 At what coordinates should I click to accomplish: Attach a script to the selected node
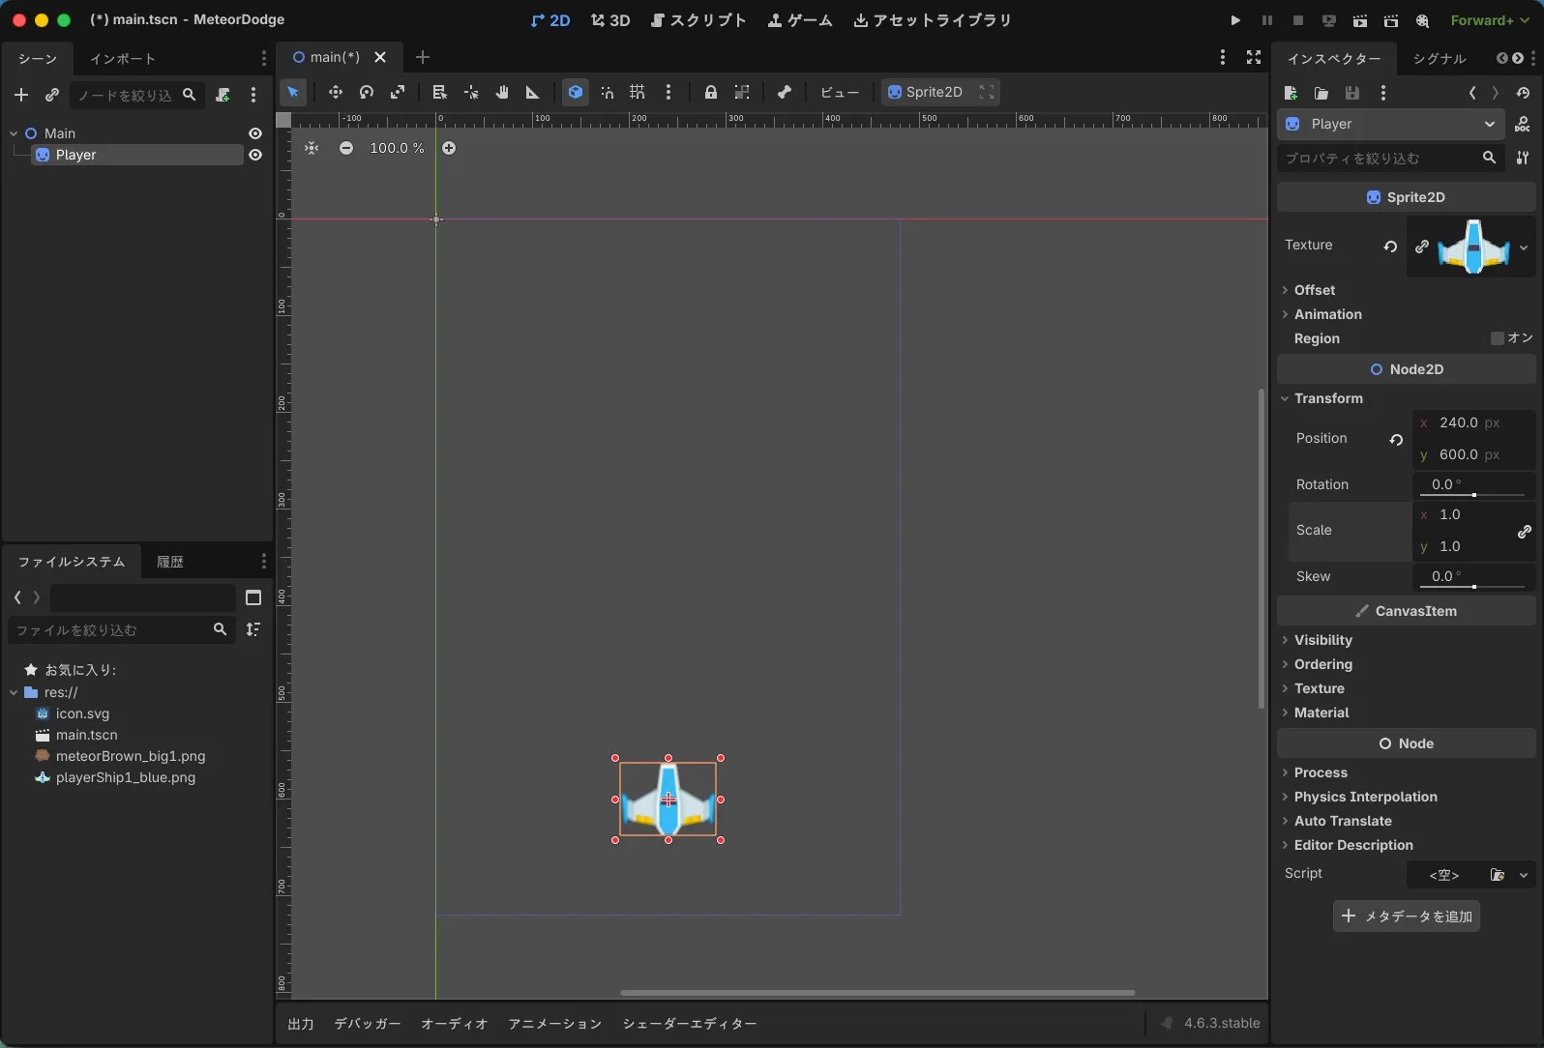point(223,95)
